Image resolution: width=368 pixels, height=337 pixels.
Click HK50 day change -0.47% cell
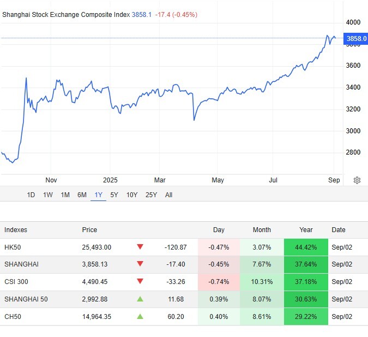coord(219,247)
